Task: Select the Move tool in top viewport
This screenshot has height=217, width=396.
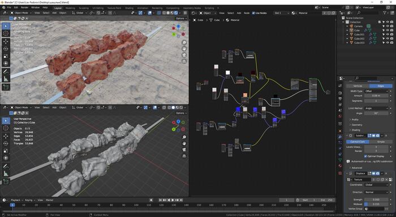Action: click(6, 41)
